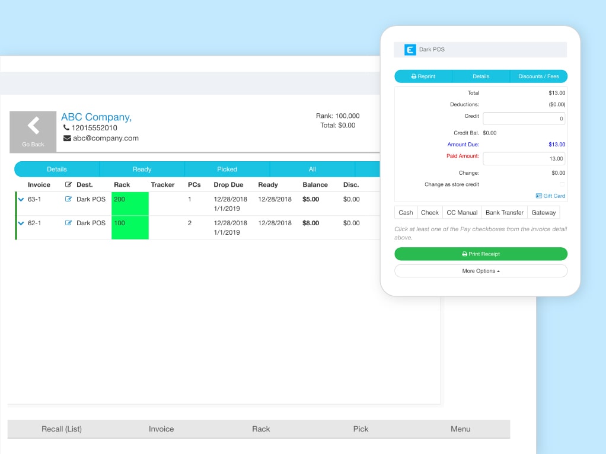Open the Discounts / Fees tab
The width and height of the screenshot is (606, 454).
pyautogui.click(x=538, y=76)
